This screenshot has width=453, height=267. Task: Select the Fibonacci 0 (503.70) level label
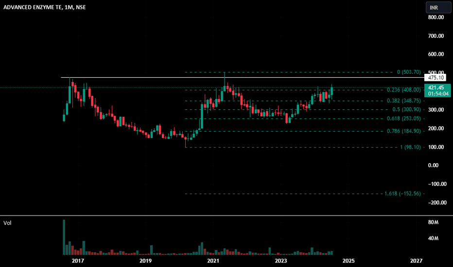[409, 72]
